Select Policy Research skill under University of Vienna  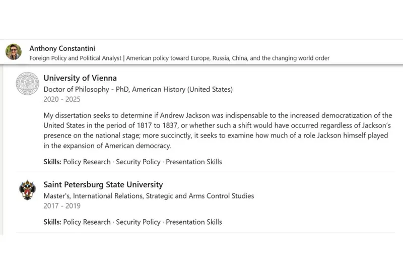pos(87,162)
